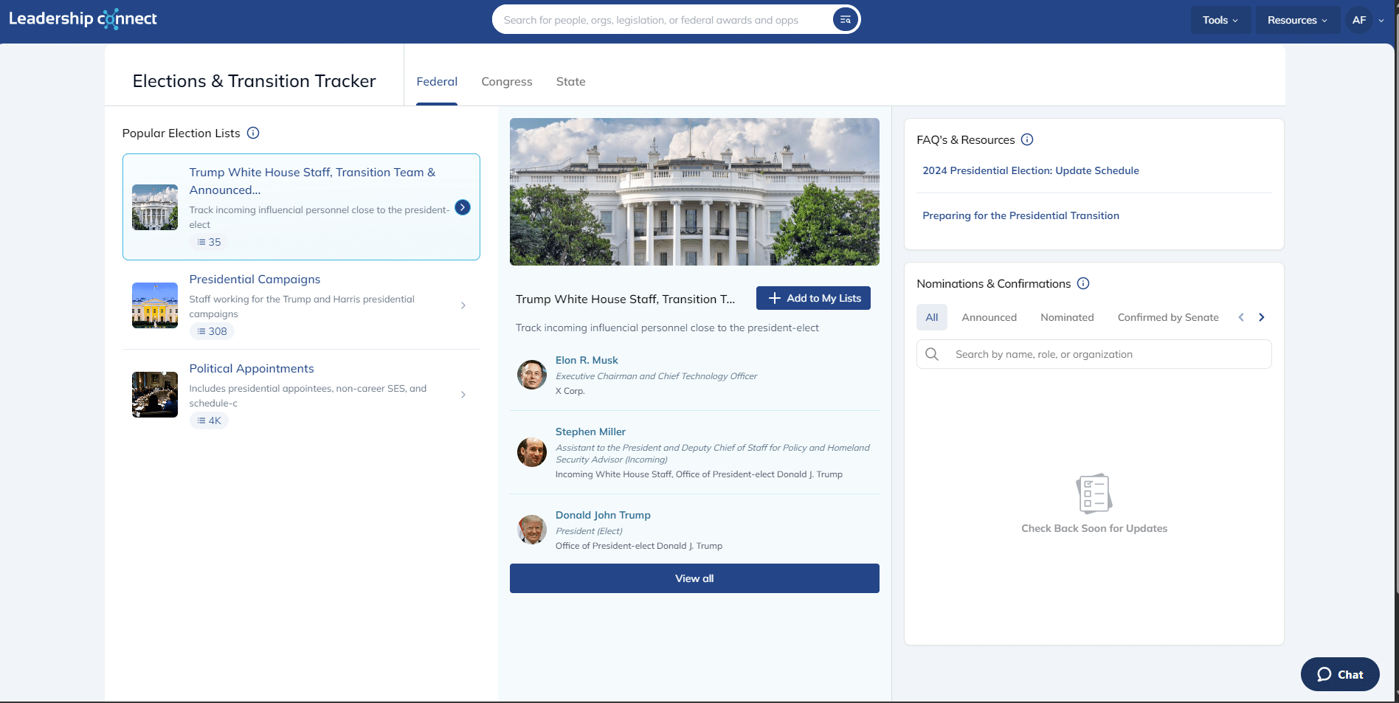Click the Add to My Lists button

pos(813,298)
